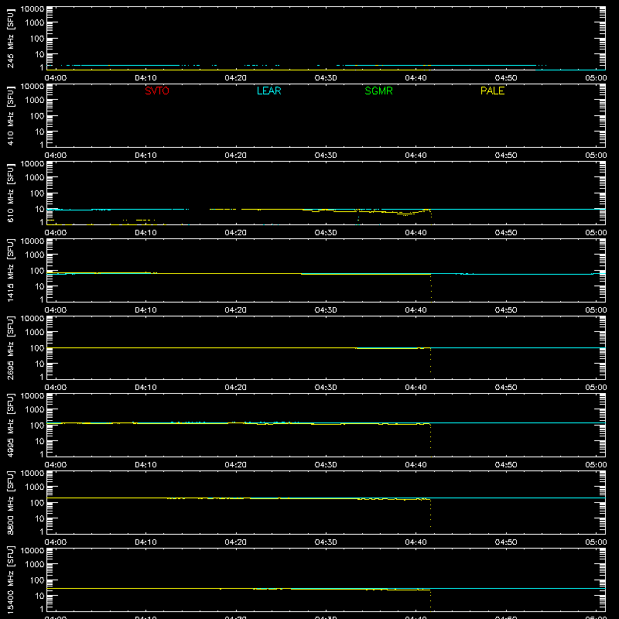Select the 410 MHz [SFU] axis title
The image size is (619, 619).
tap(11, 115)
